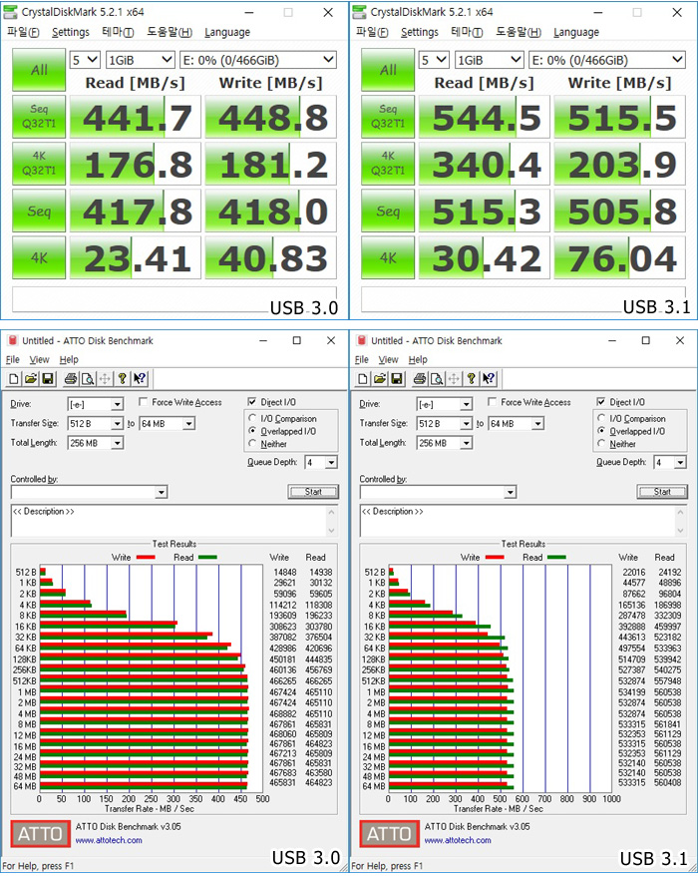
Task: Select Neither radio in USB 3.1 ATTO window
Action: pos(601,444)
